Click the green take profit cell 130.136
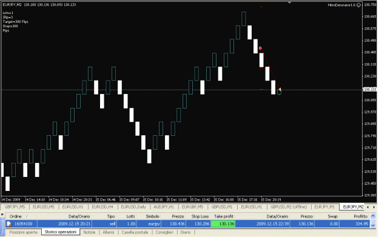 [x=223, y=224]
